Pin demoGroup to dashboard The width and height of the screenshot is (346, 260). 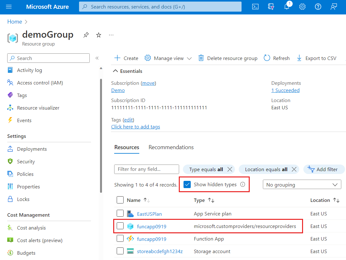tap(86, 35)
